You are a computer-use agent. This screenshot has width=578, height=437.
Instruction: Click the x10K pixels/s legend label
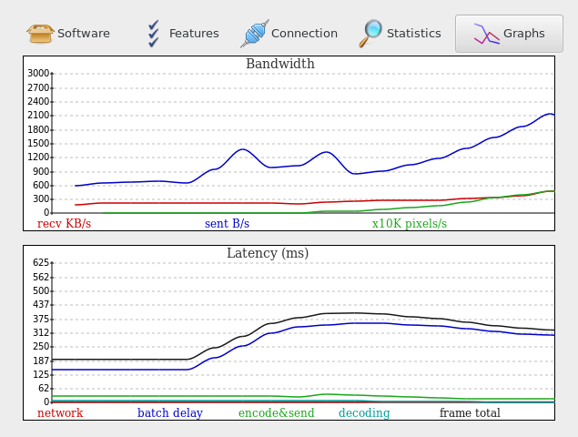(x=410, y=223)
